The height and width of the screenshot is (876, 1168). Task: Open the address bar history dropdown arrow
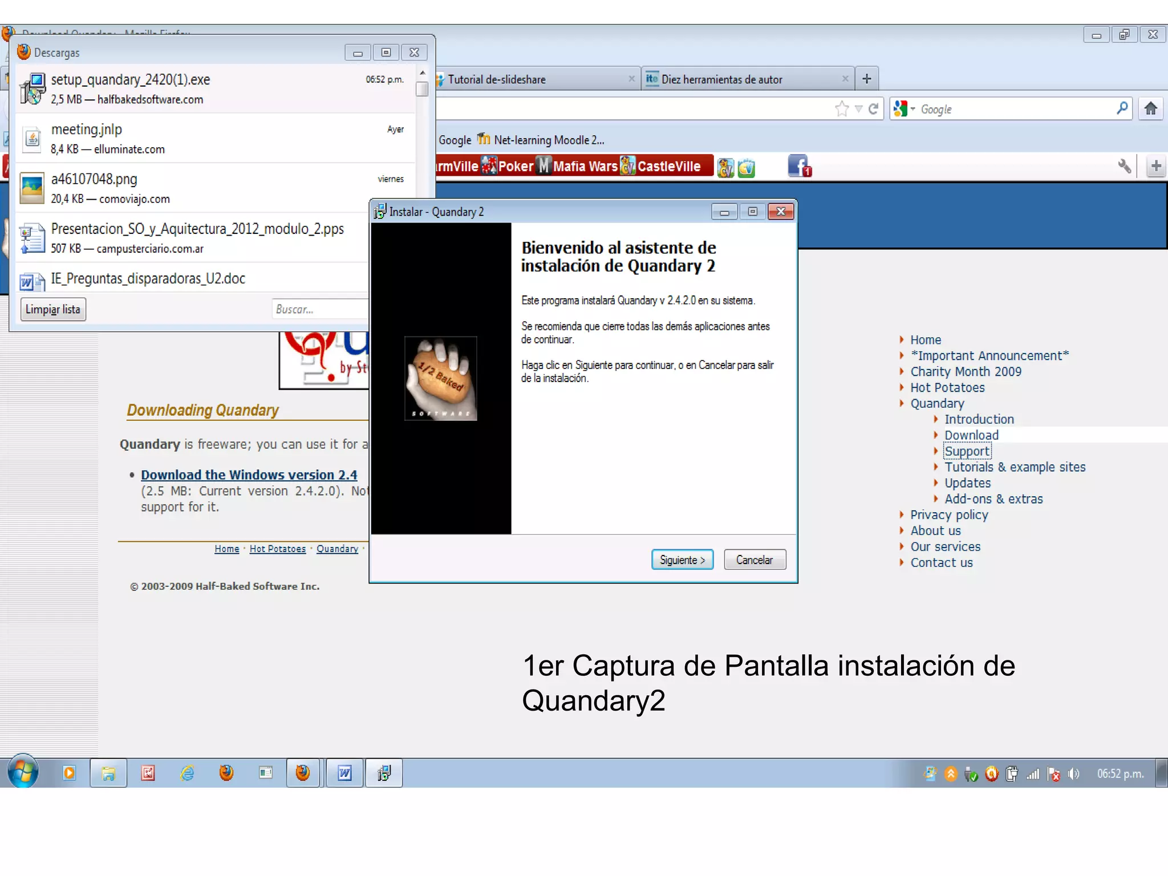858,109
